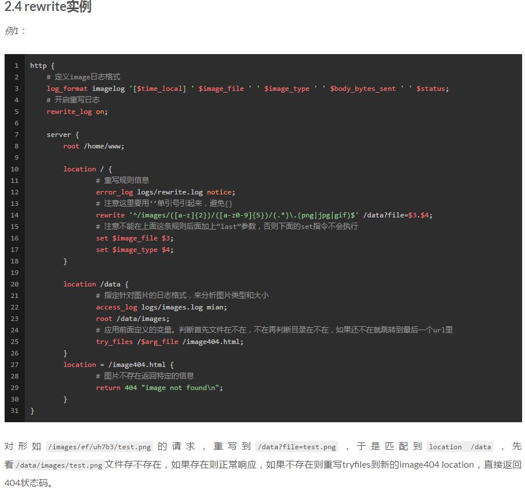This screenshot has height=497, width=525.
Task: Click the "例1：" italic label
Action: click(15, 31)
